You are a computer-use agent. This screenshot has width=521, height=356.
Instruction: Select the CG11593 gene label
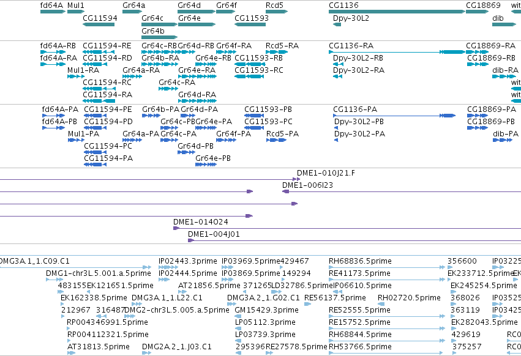click(x=252, y=18)
